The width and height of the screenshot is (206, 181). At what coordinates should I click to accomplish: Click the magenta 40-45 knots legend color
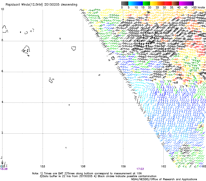pyautogui.click(x=183, y=3)
